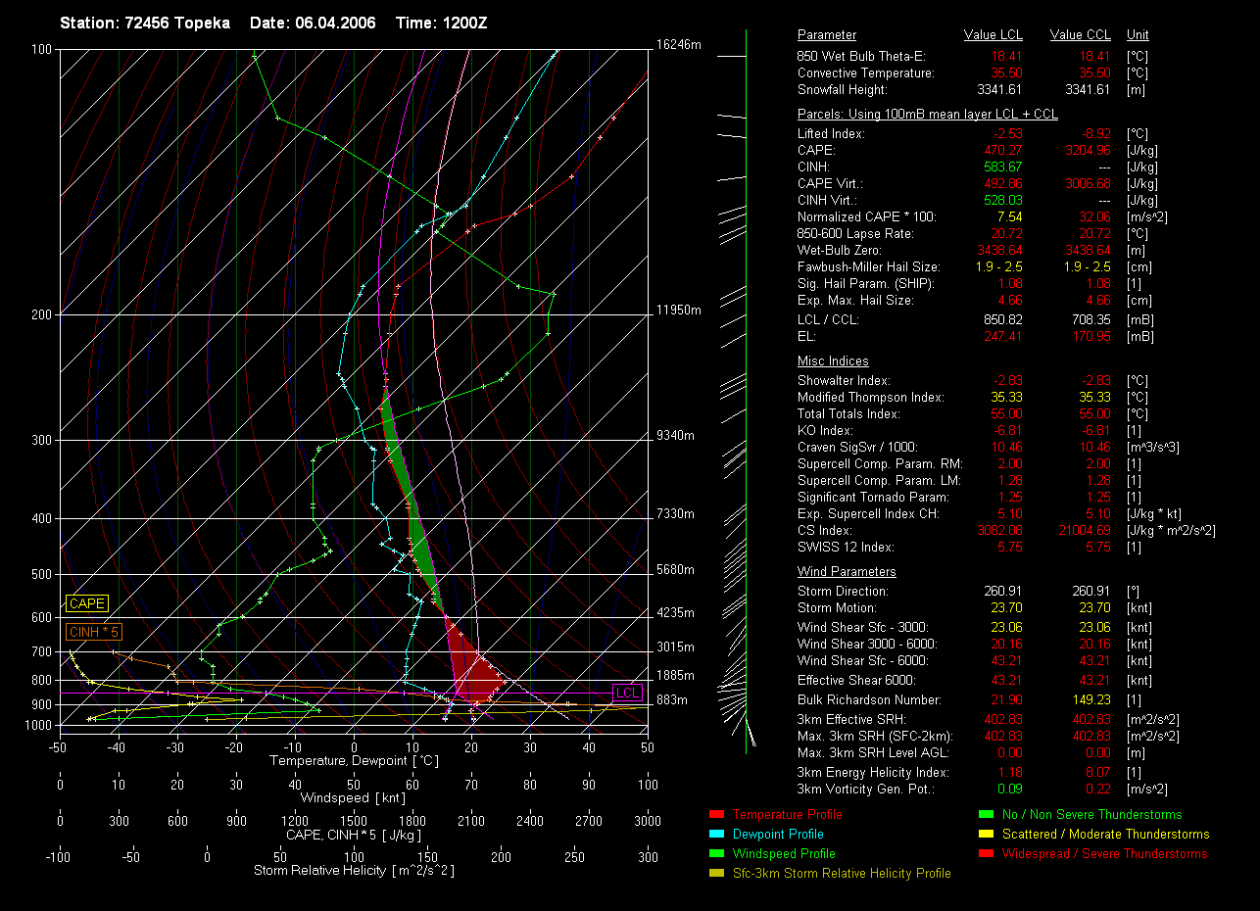Image resolution: width=1260 pixels, height=911 pixels.
Task: Click the Station 72456 Topeka title text
Action: [145, 23]
